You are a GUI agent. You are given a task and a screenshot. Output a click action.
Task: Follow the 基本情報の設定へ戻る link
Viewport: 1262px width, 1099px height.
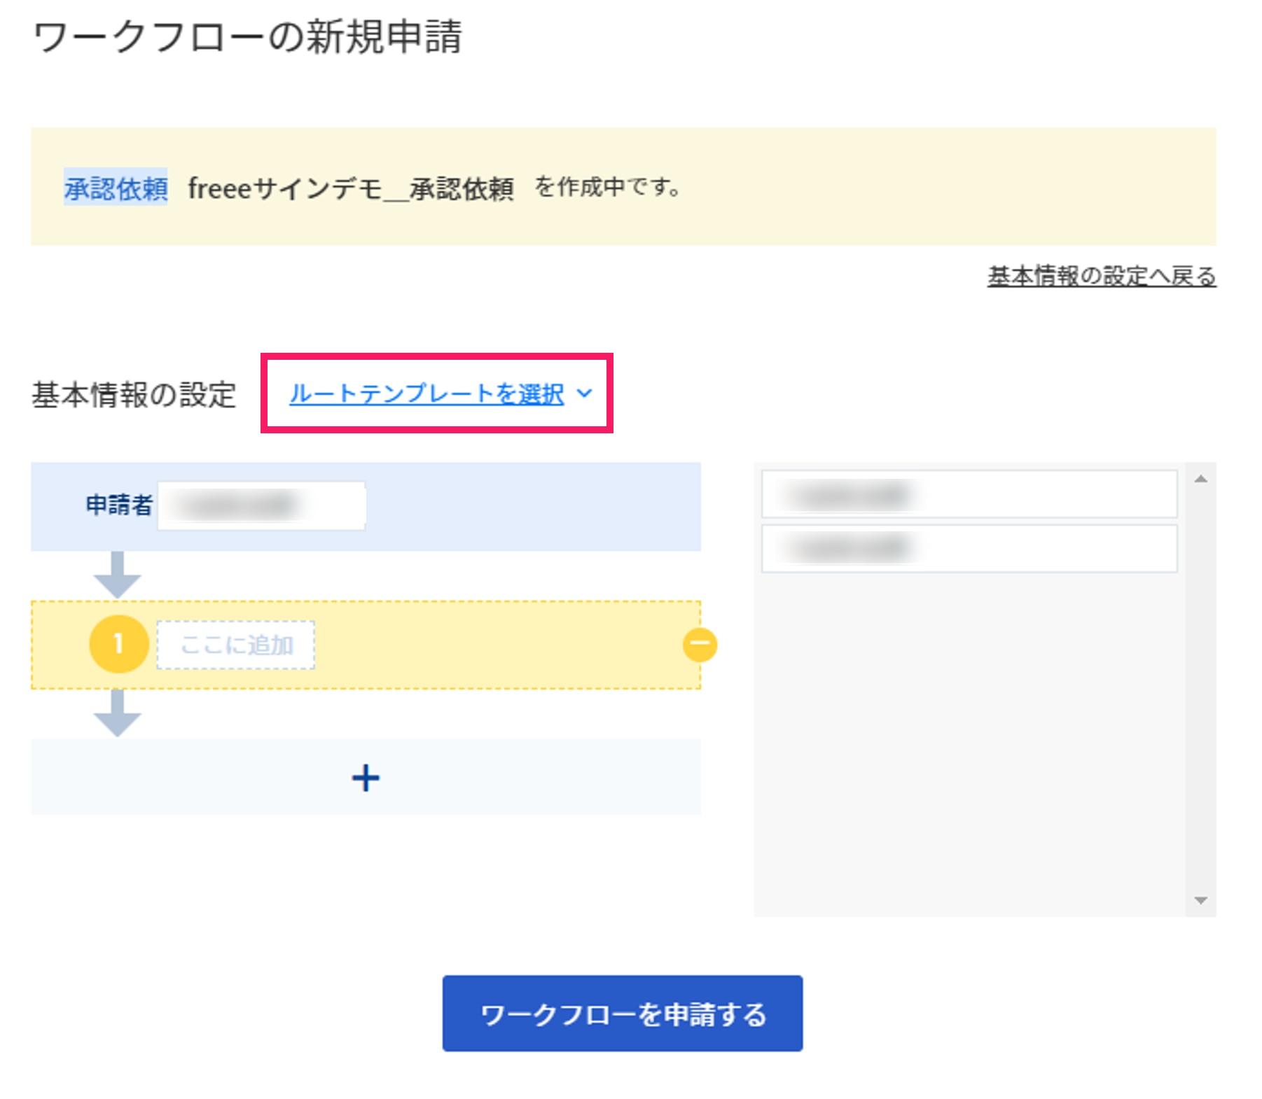(1102, 276)
